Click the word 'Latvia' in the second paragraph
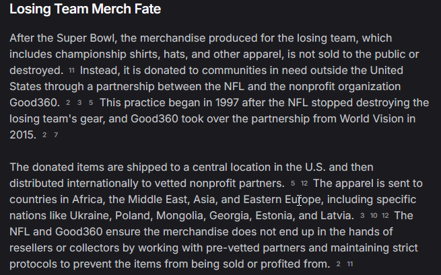 coord(336,216)
